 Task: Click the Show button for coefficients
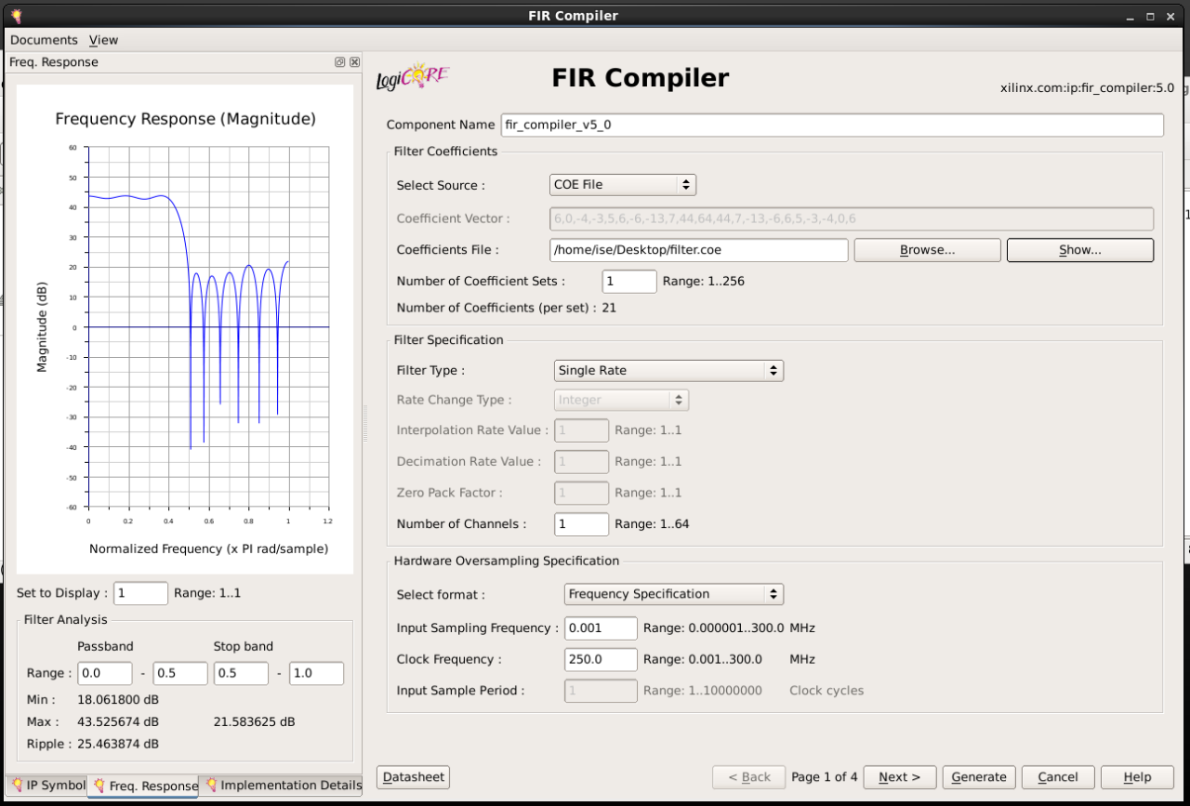[x=1080, y=250]
